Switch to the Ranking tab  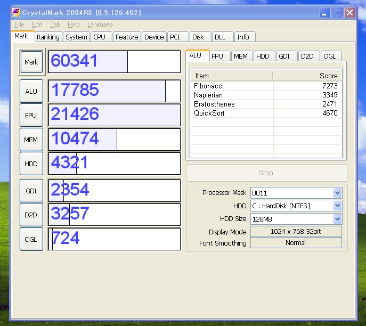pos(48,37)
